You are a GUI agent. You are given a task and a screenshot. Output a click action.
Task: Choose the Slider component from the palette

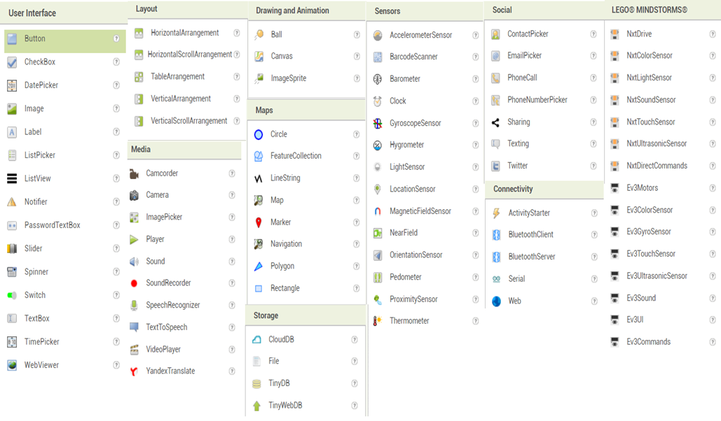click(x=33, y=248)
